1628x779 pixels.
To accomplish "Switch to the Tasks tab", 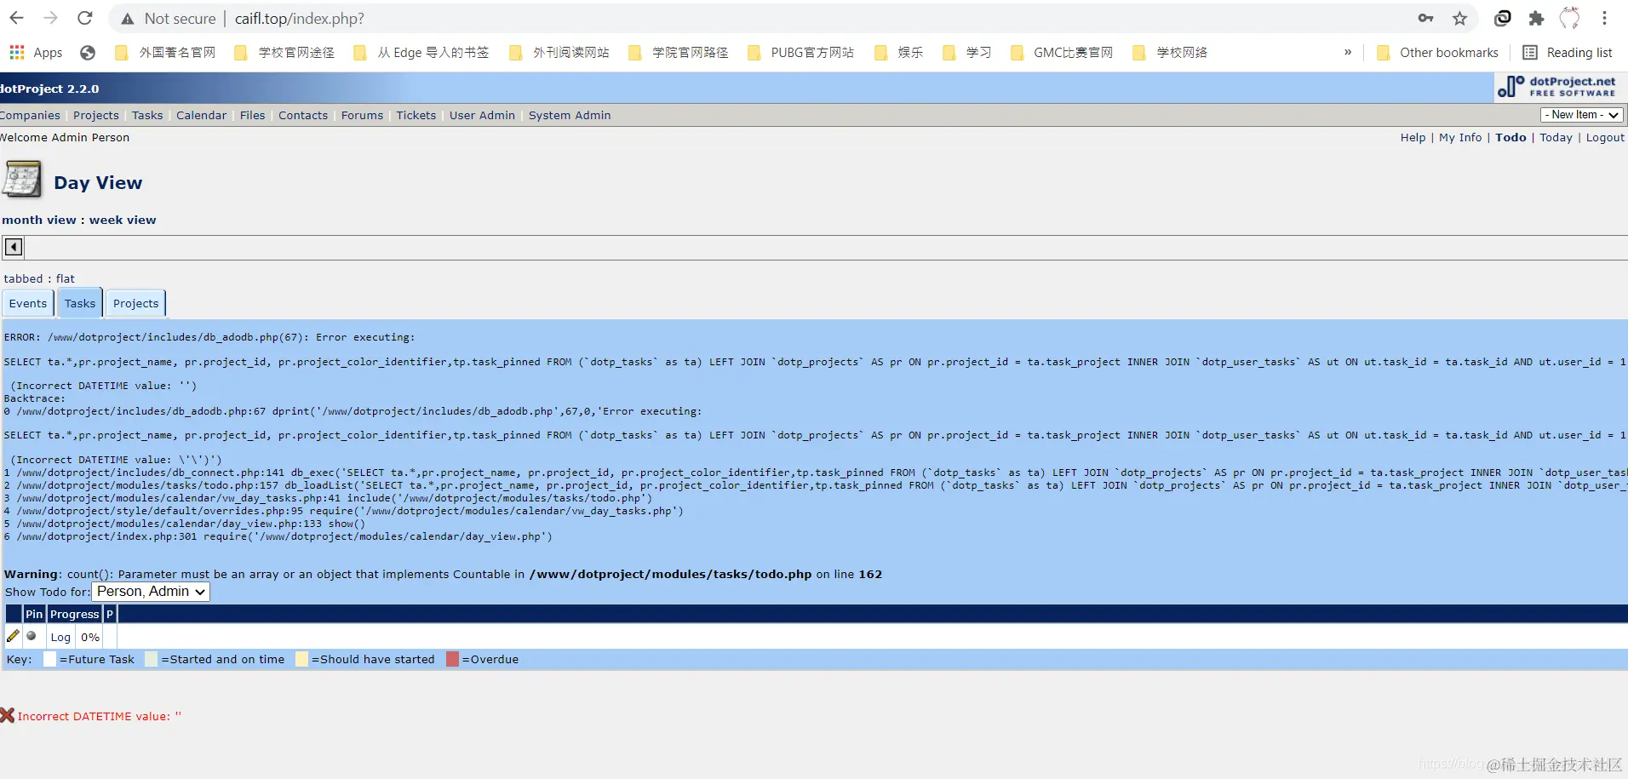I will click(80, 303).
